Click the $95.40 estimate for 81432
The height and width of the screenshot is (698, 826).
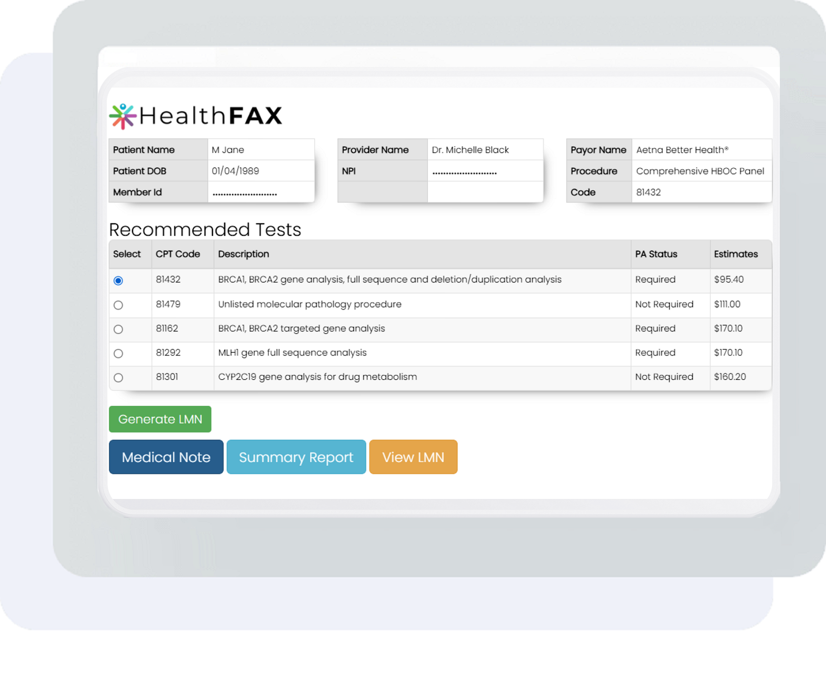pos(728,280)
